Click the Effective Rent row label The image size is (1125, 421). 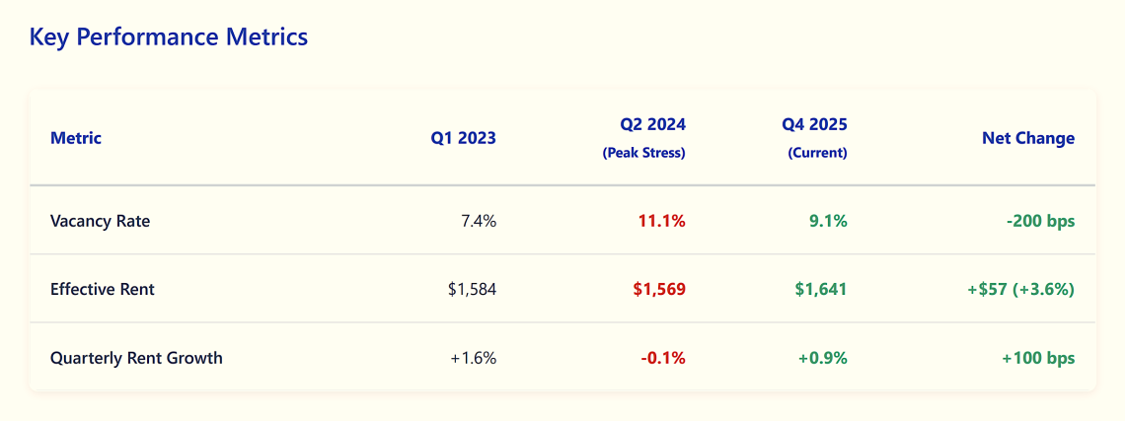(103, 289)
